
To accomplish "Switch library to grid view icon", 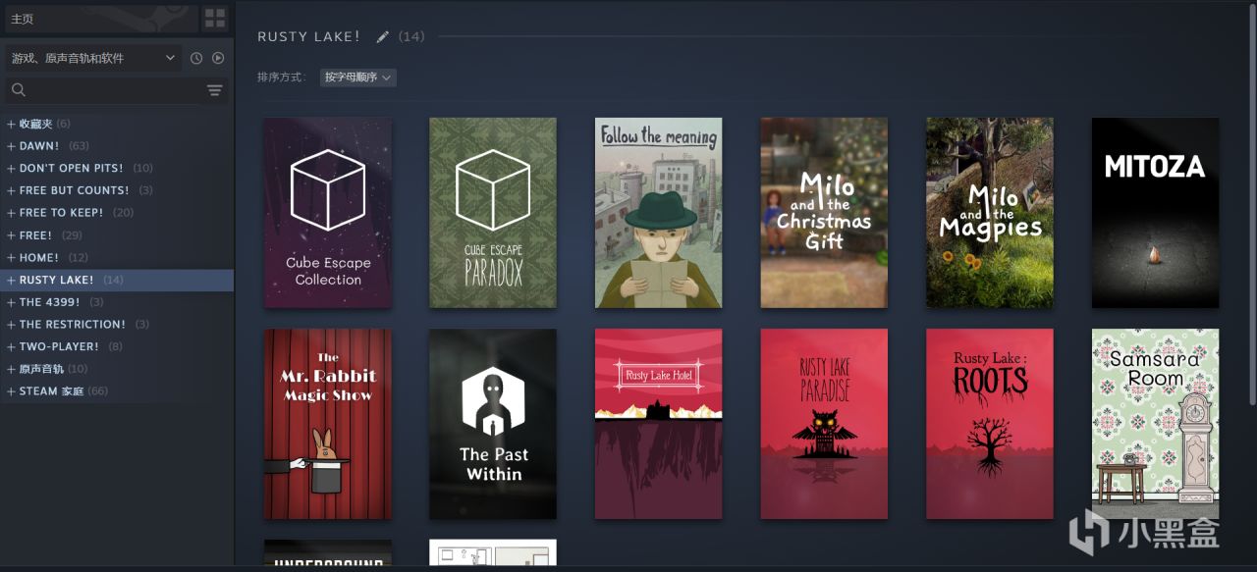I will point(214,18).
